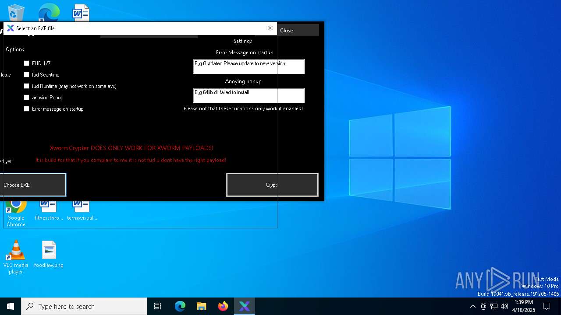Open the notification center icon
Viewport: 561px width, 315px height.
point(547,306)
